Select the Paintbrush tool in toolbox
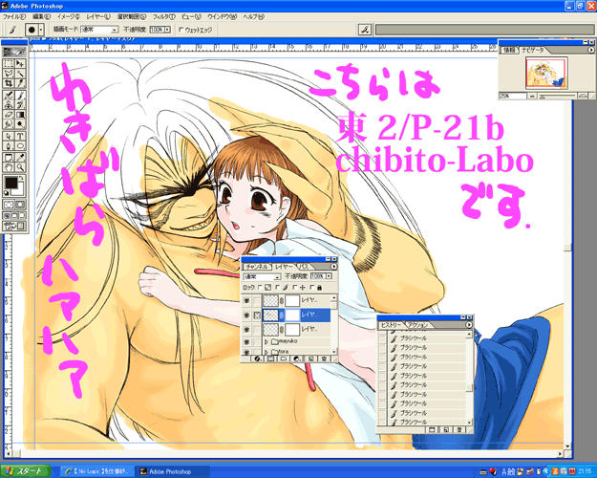The image size is (597, 478). pos(20,95)
